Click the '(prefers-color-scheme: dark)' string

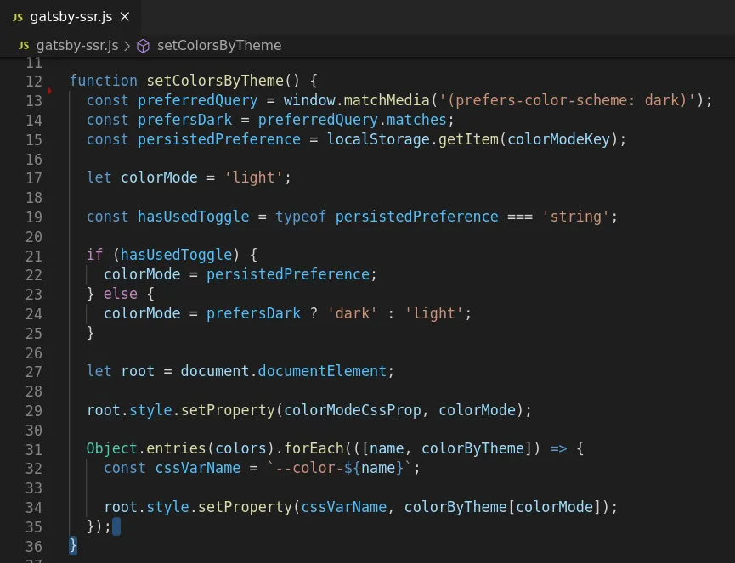pyautogui.click(x=568, y=100)
